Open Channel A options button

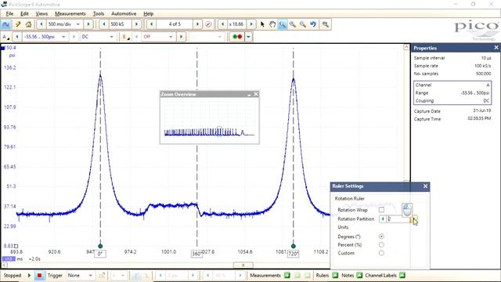[5, 37]
